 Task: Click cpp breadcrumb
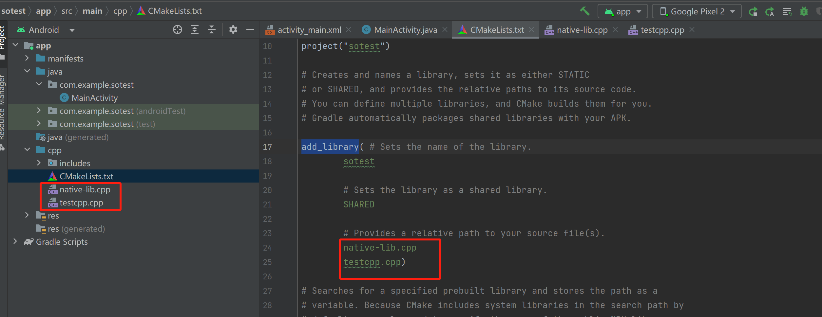(120, 11)
